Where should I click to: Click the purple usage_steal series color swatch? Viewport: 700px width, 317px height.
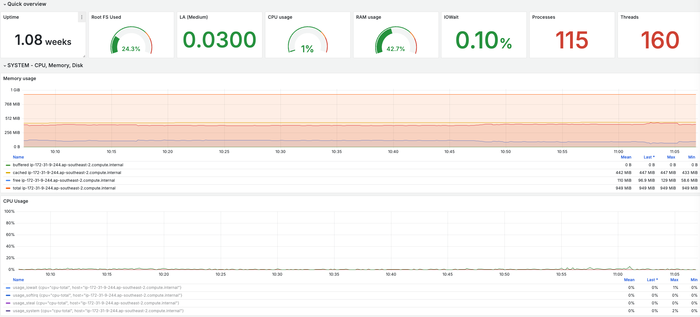(8, 303)
